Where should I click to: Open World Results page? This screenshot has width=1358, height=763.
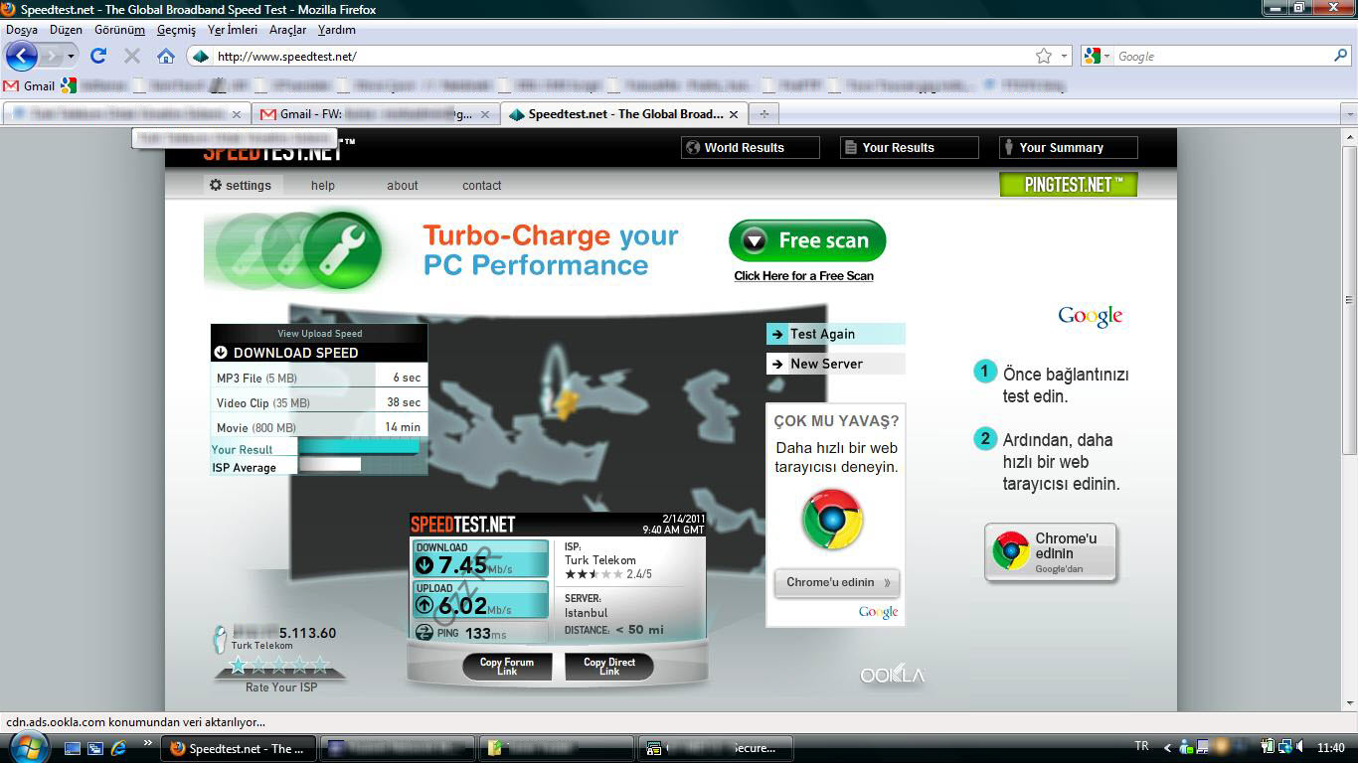pos(751,148)
